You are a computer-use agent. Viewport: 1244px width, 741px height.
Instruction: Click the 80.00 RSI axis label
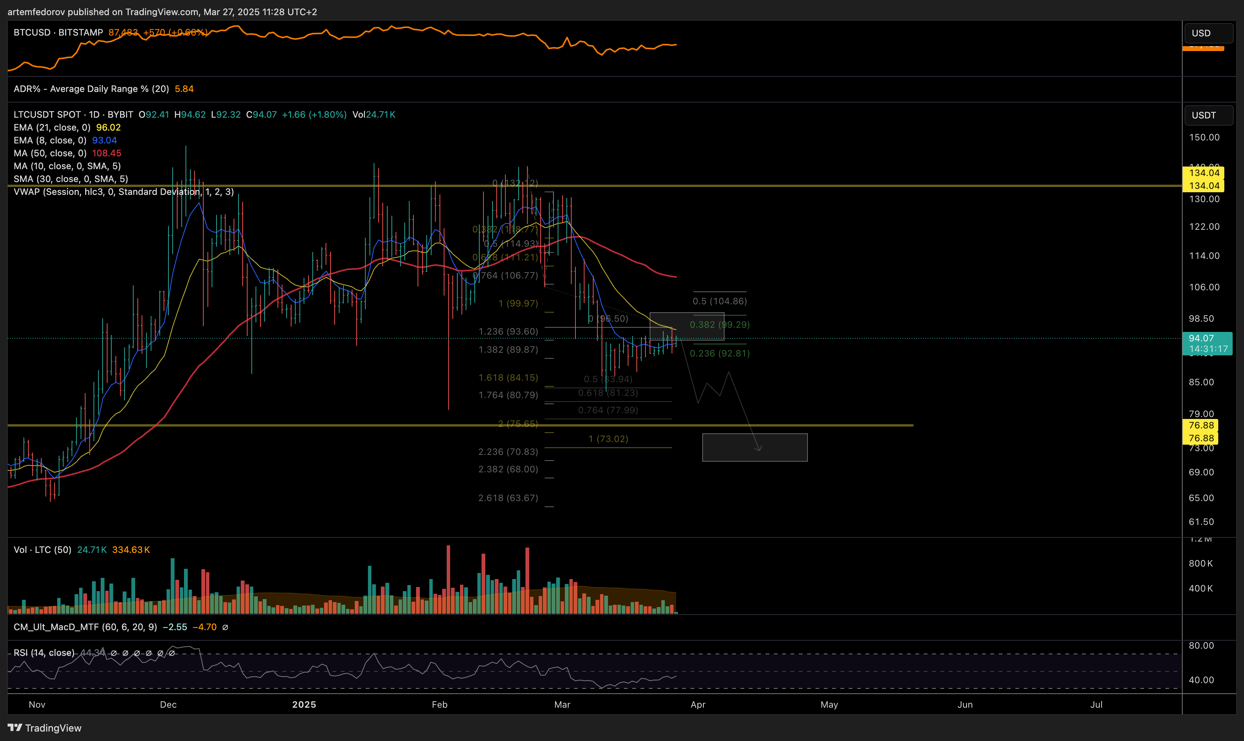(x=1201, y=646)
